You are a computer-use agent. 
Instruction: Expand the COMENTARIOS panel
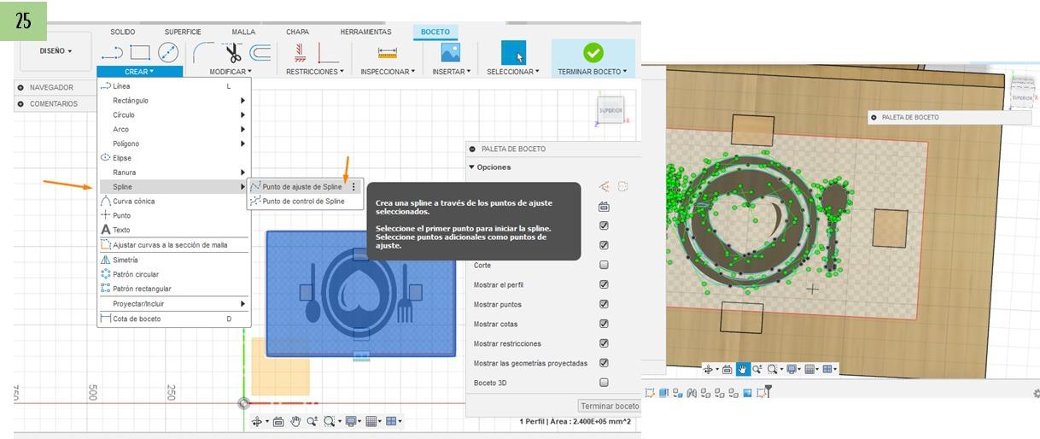20,103
